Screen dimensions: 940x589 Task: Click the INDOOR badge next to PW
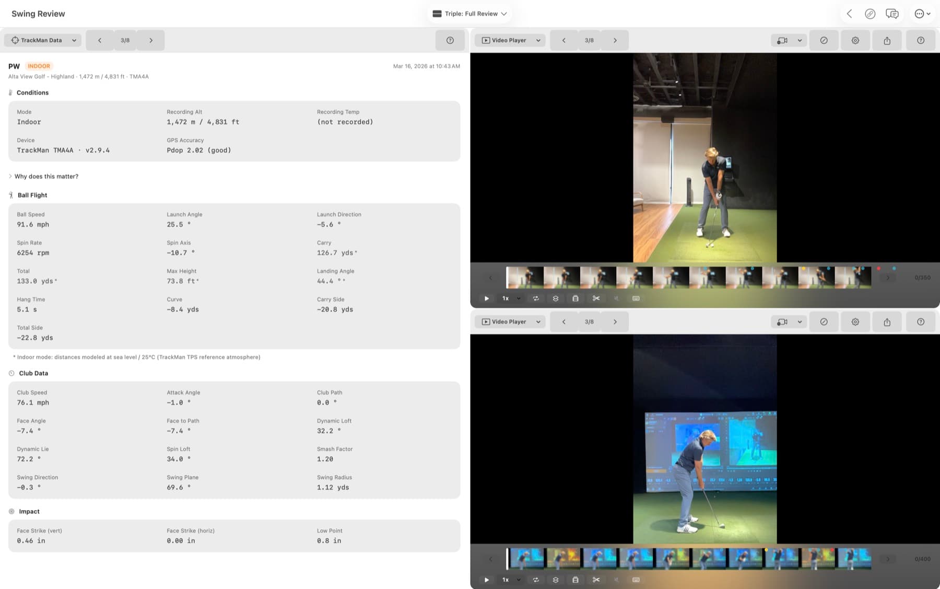tap(39, 66)
